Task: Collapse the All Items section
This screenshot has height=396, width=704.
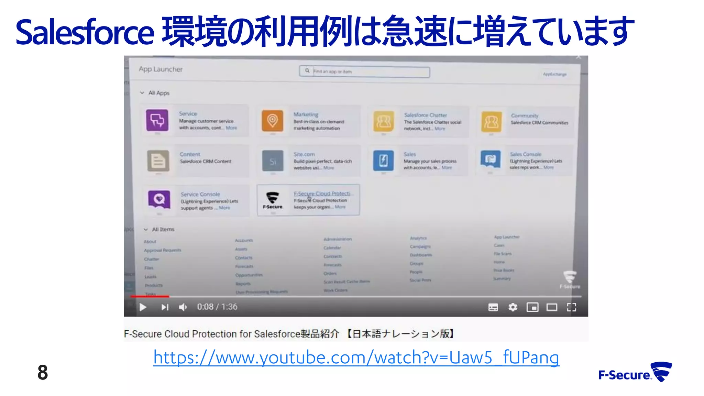Action: 146,229
